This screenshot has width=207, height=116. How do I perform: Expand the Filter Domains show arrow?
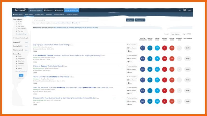click(27, 50)
